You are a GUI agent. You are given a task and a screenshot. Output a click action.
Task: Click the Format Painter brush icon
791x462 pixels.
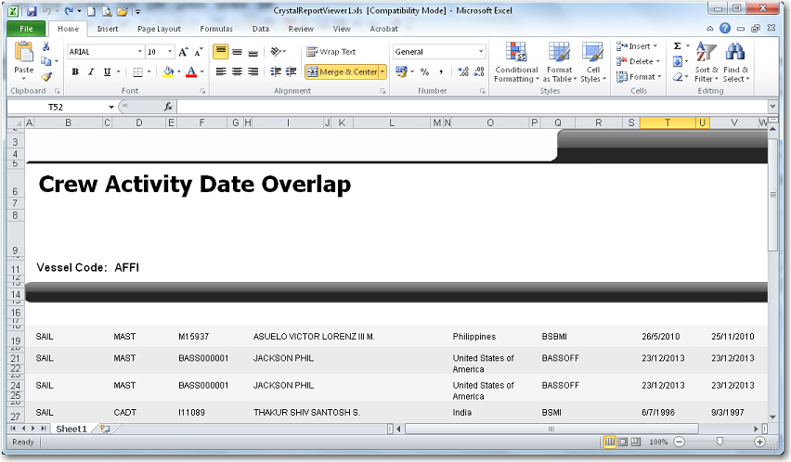point(46,77)
